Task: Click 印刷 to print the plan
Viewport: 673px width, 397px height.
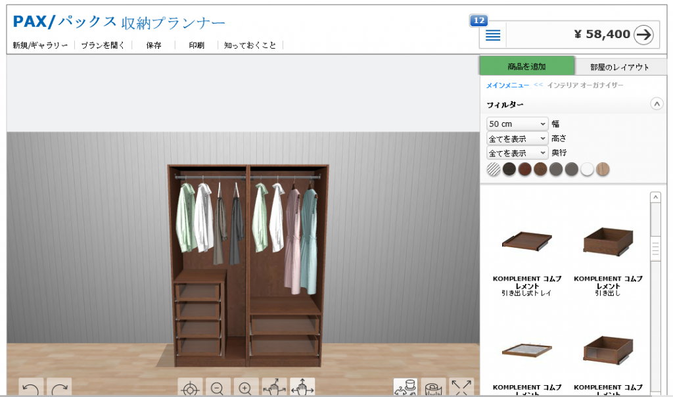Action: (197, 45)
